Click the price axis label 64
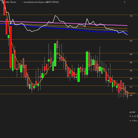This screenshot has height=138, width=138. [131, 41]
